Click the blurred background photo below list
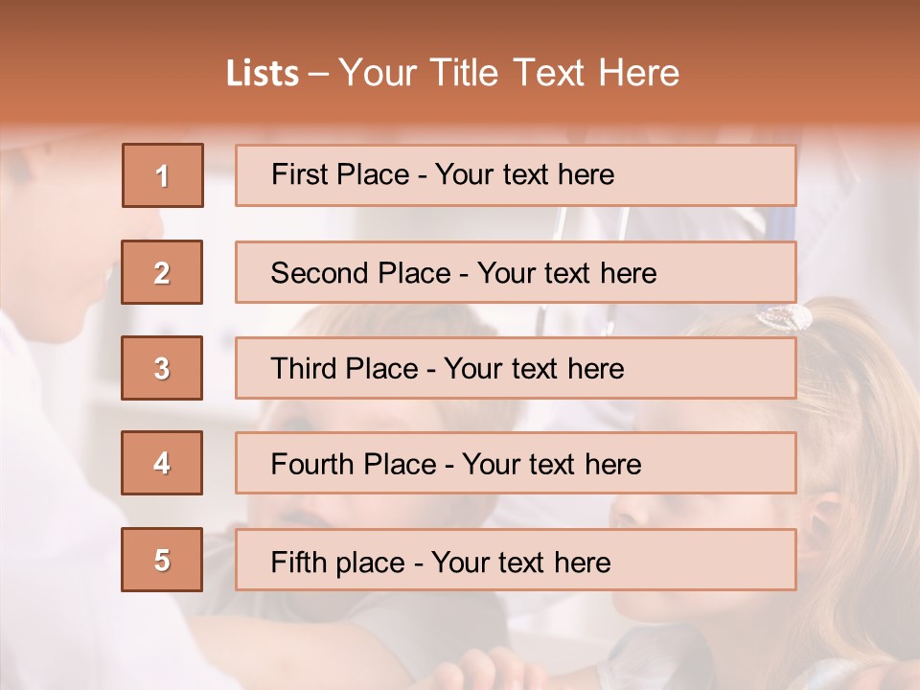920x690 pixels. pos(460,642)
